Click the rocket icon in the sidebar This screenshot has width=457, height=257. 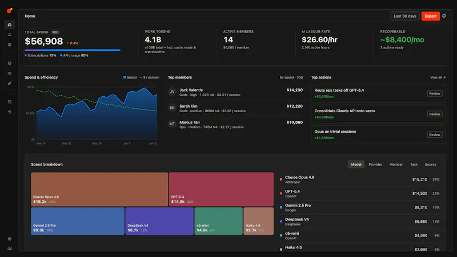coord(10,83)
